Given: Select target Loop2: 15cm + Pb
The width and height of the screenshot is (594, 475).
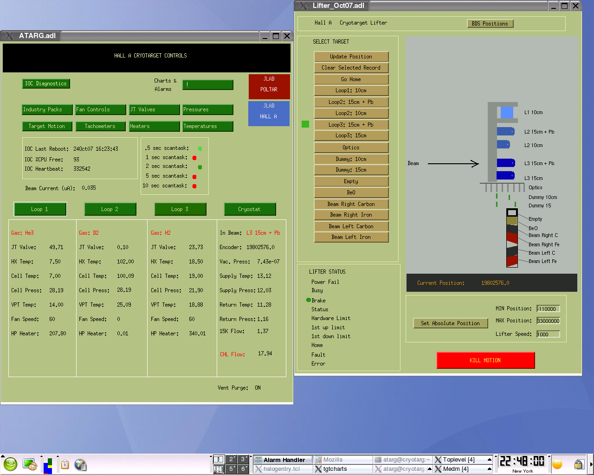Looking at the screenshot, I should click(x=351, y=102).
